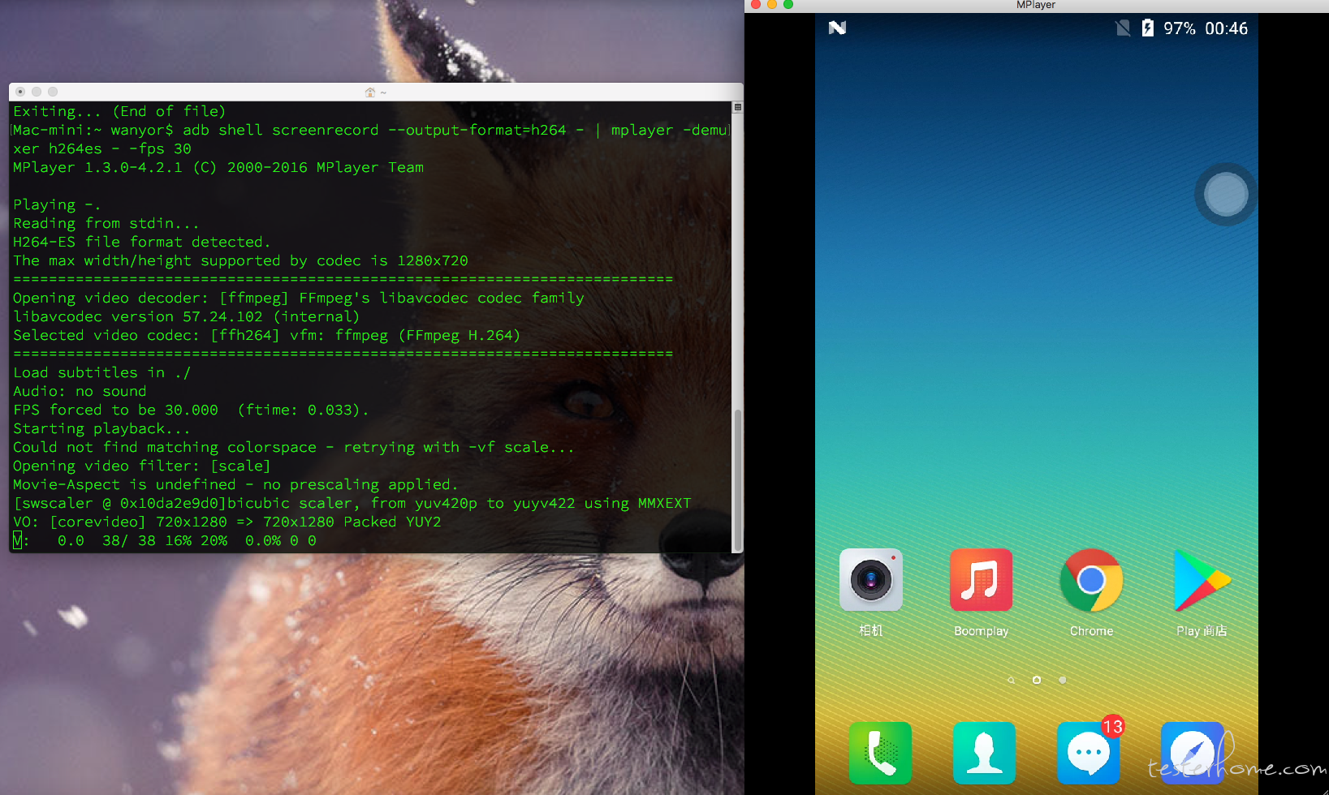Click the MPlayer window title

click(x=1035, y=5)
